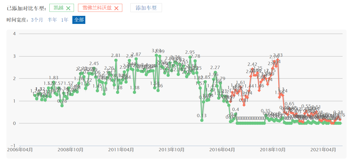
Task: Click the green 2.95 data point
Action: 190,57
